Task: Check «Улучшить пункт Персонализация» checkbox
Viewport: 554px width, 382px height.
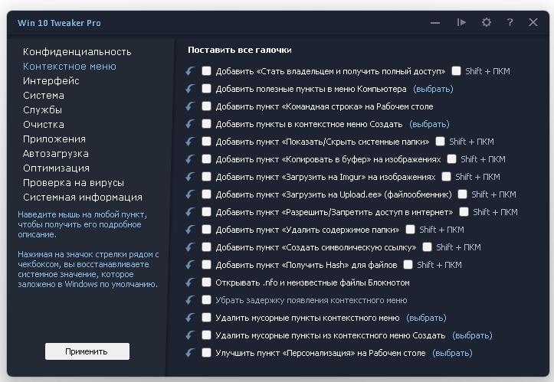Action: (206, 353)
